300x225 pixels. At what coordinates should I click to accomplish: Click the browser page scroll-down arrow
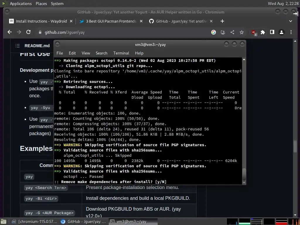pyautogui.click(x=295, y=215)
